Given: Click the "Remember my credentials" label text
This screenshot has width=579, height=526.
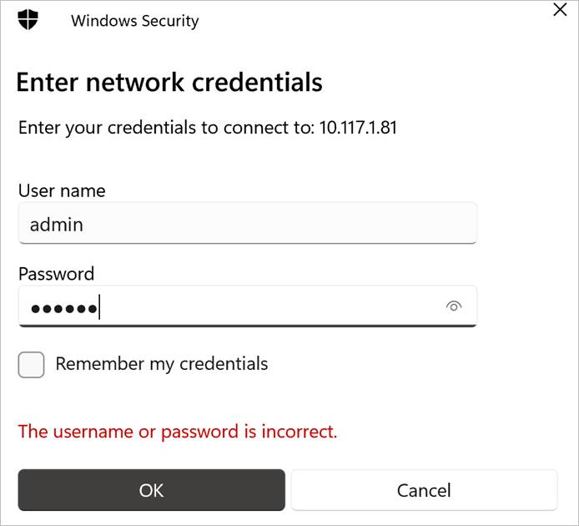Looking at the screenshot, I should point(162,364).
